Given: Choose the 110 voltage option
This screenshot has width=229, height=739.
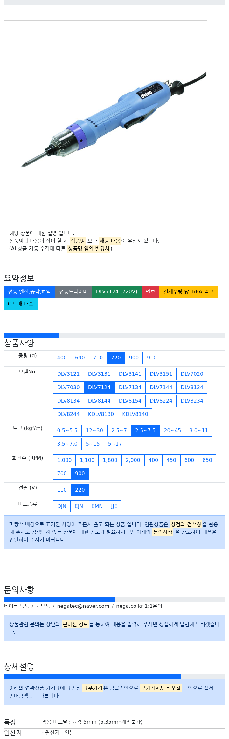Looking at the screenshot, I should [x=62, y=490].
